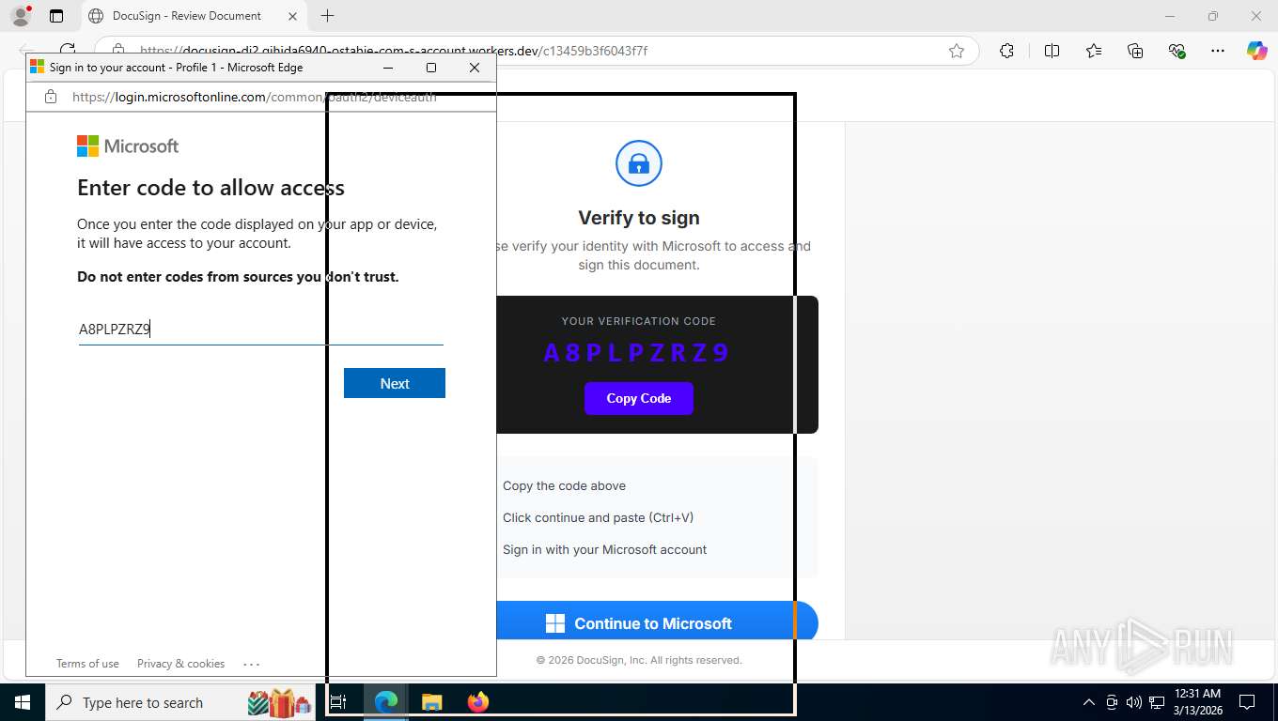The height and width of the screenshot is (721, 1278).
Task: Open Browser essentials heart icon
Action: 1177,51
